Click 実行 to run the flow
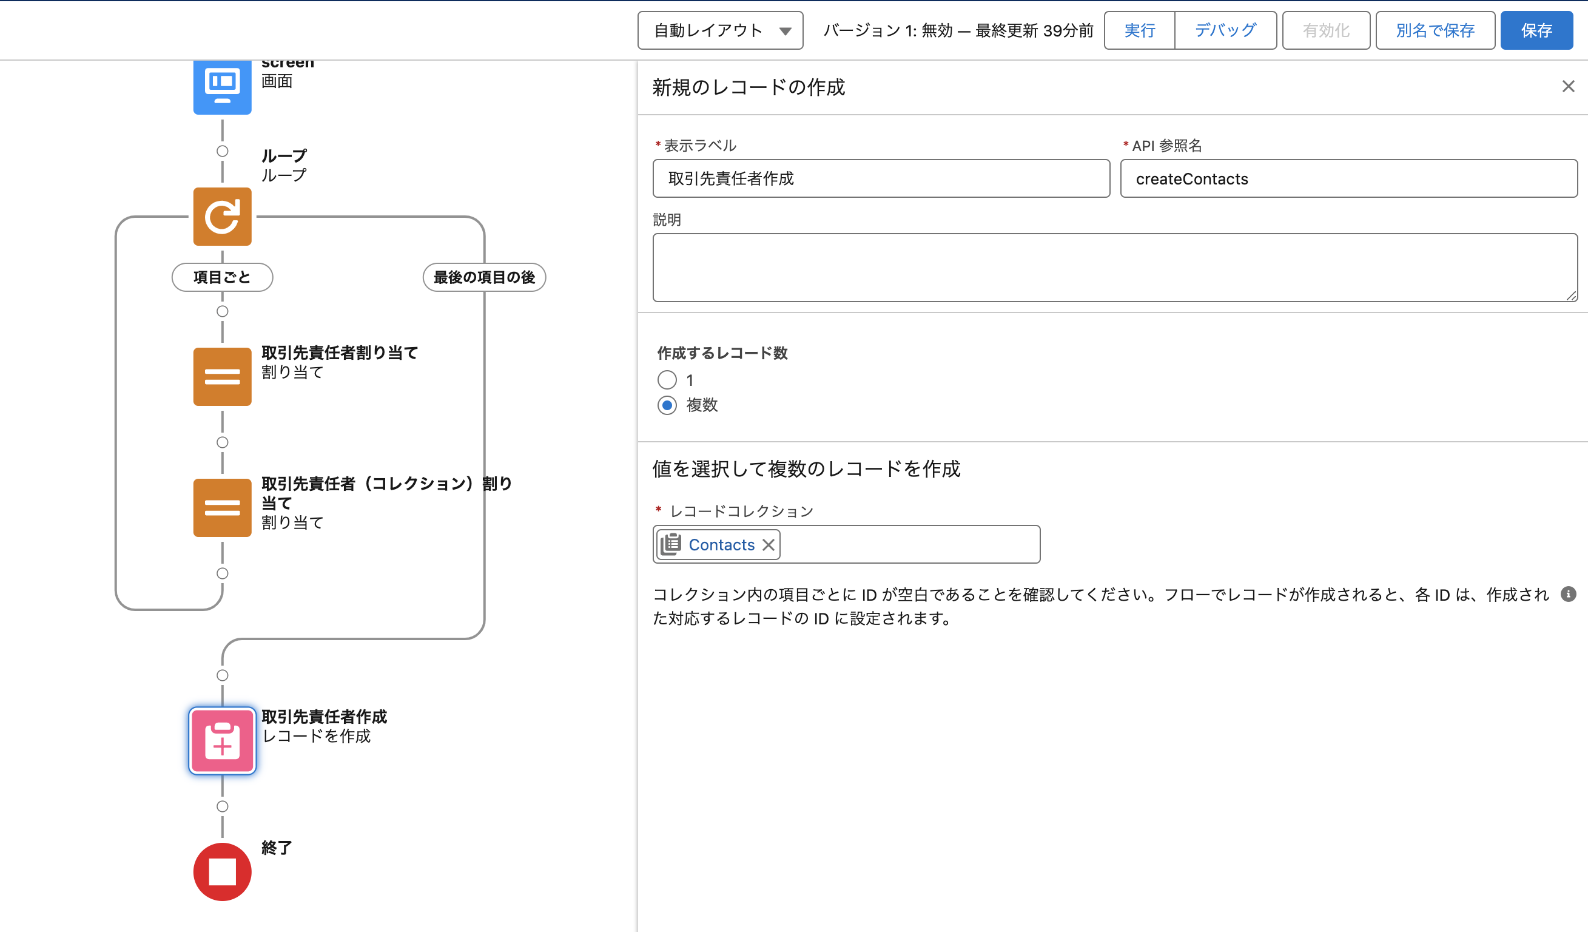Image resolution: width=1588 pixels, height=932 pixels. 1139,30
